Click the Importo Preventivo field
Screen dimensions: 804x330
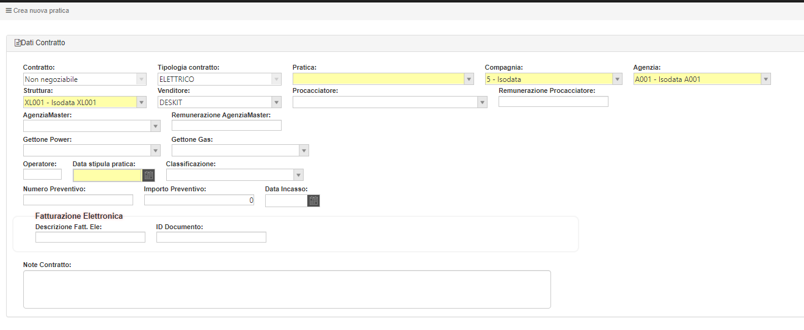pyautogui.click(x=199, y=200)
